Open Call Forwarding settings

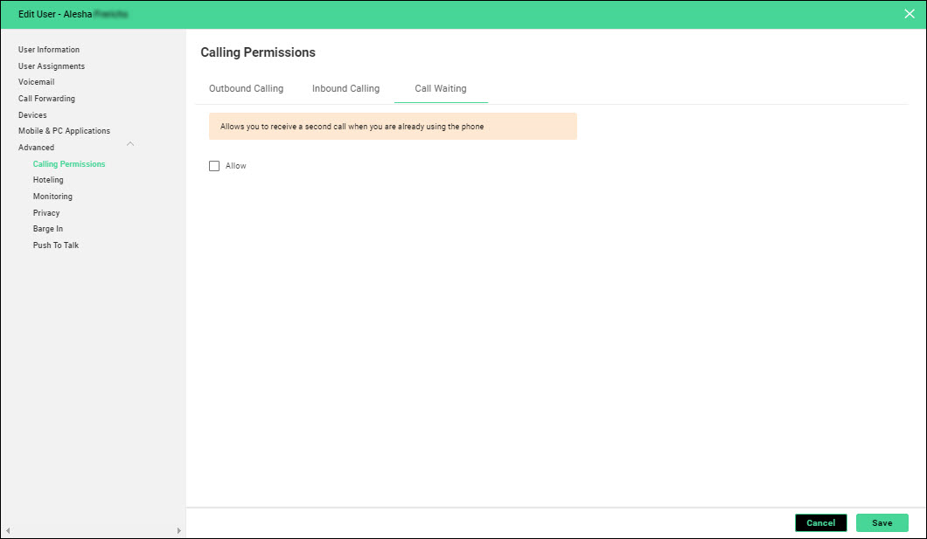pos(46,99)
